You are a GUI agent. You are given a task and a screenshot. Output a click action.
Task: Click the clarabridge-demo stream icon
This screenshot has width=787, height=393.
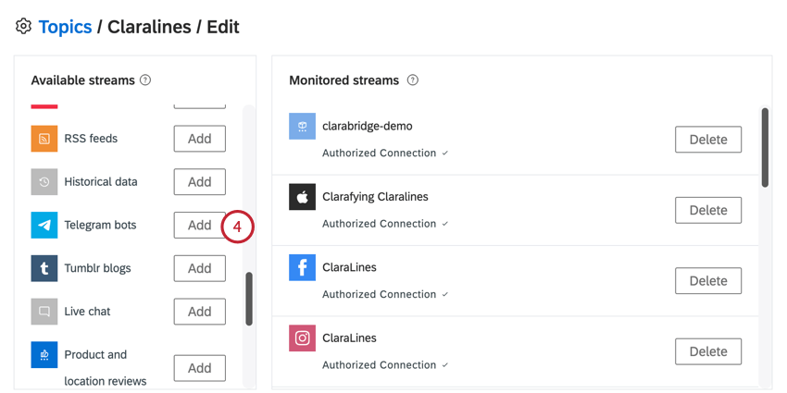tap(302, 127)
